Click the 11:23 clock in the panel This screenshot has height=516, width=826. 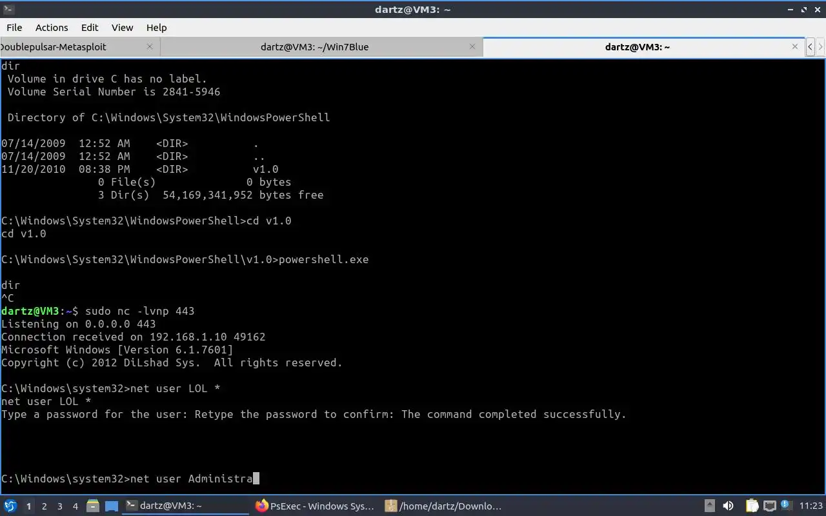coord(811,506)
